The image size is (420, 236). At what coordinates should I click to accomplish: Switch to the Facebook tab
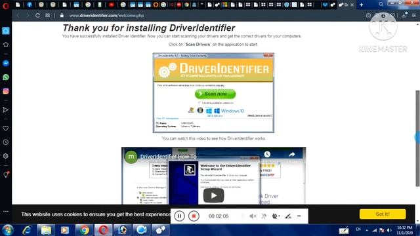click(x=30, y=5)
